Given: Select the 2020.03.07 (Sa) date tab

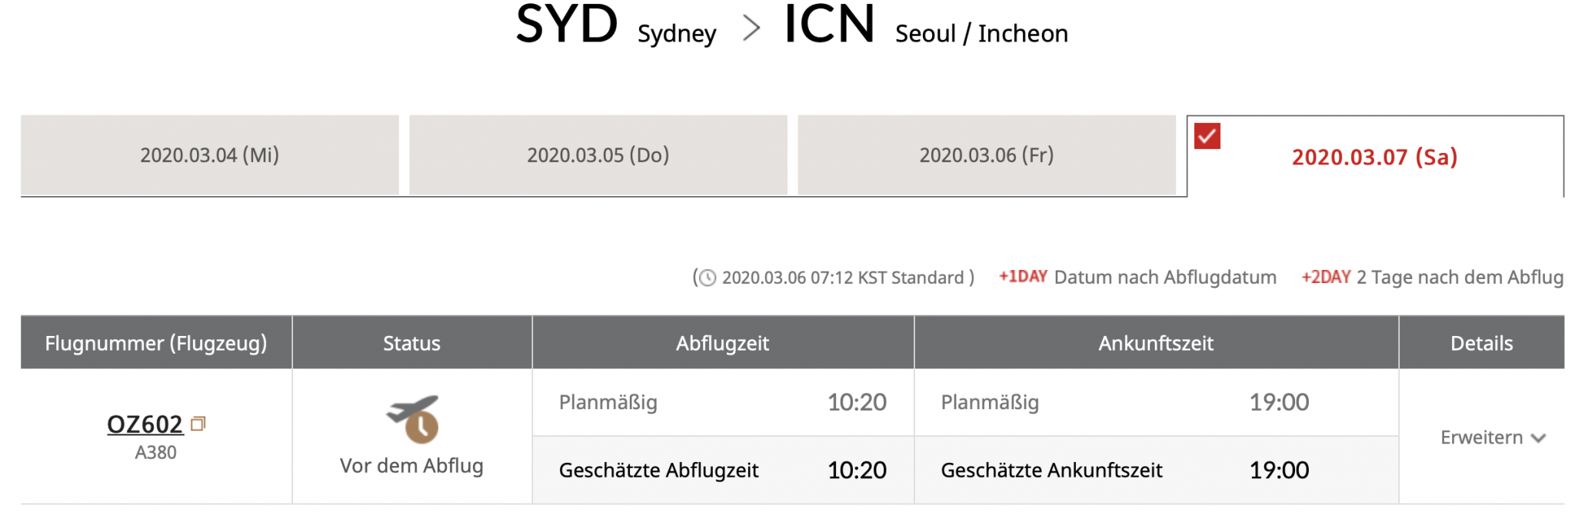Looking at the screenshot, I should pos(1374,157).
